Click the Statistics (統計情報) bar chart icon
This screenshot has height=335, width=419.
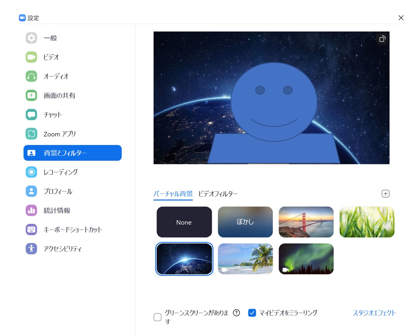coord(31,210)
